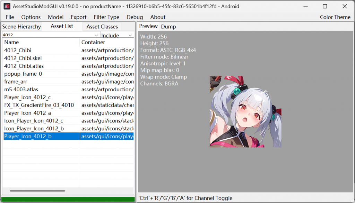Viewport: 355px width, 203px height.
Task: Select the popup_frame_0 asset row
Action: [68, 74]
